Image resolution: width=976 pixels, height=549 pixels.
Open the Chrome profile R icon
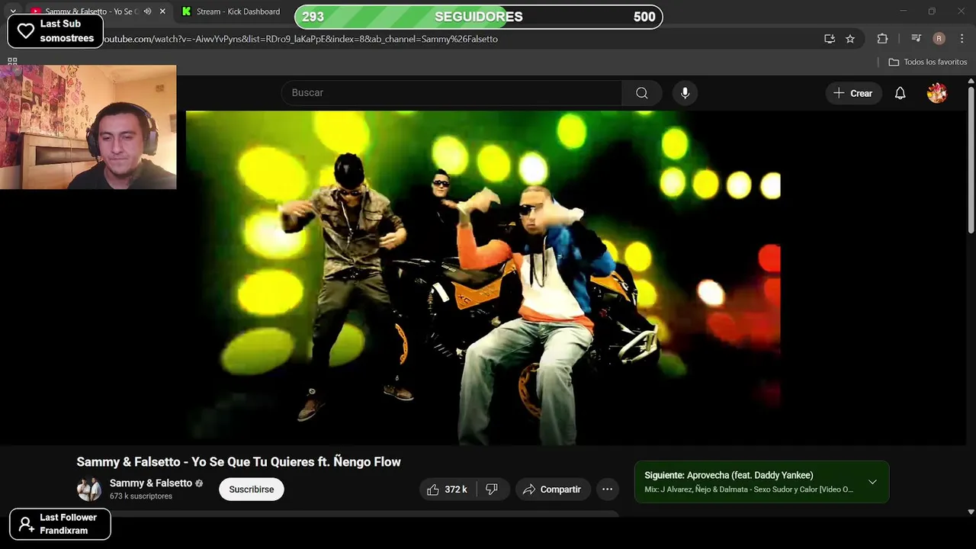point(939,39)
